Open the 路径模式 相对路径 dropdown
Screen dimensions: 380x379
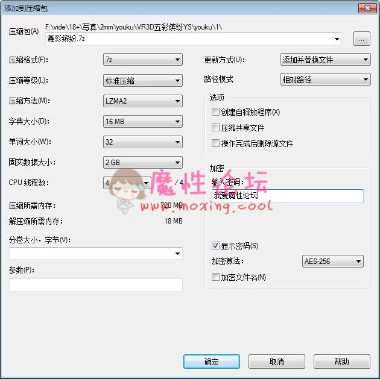(x=326, y=80)
